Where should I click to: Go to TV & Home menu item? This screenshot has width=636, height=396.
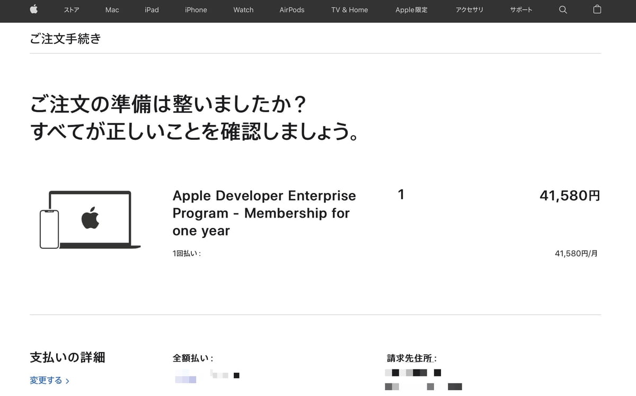point(350,10)
